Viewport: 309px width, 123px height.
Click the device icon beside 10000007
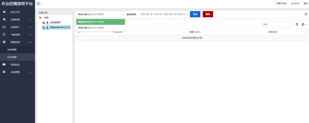[x=47, y=23]
